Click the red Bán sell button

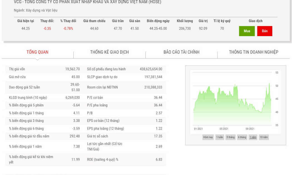click(265, 31)
